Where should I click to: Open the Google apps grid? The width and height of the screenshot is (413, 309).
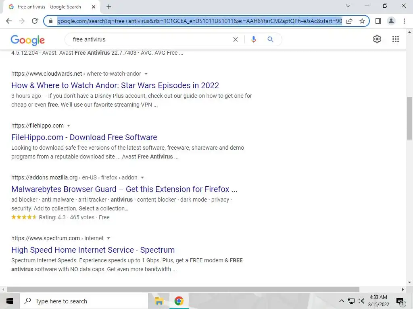tap(395, 39)
